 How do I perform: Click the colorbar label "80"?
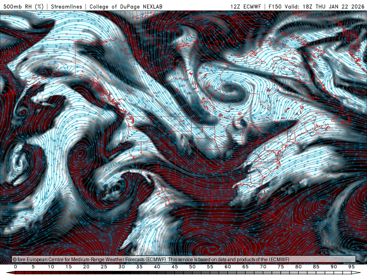(299, 267)
